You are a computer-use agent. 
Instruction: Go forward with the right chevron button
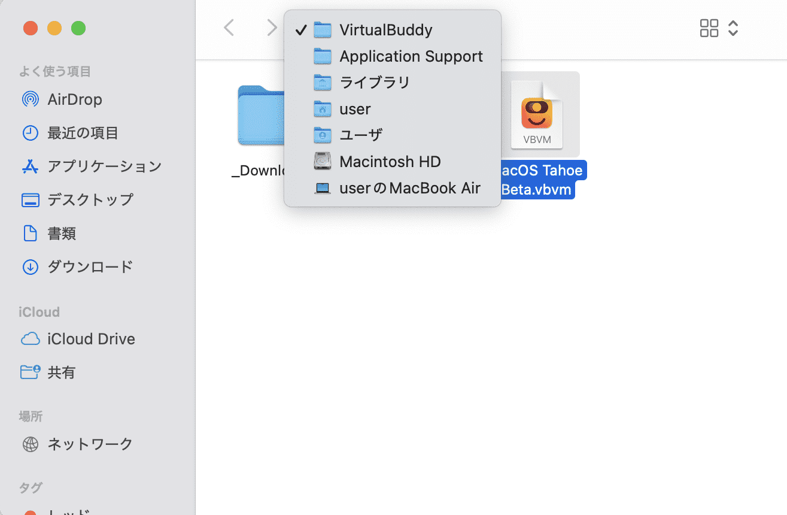click(x=272, y=28)
